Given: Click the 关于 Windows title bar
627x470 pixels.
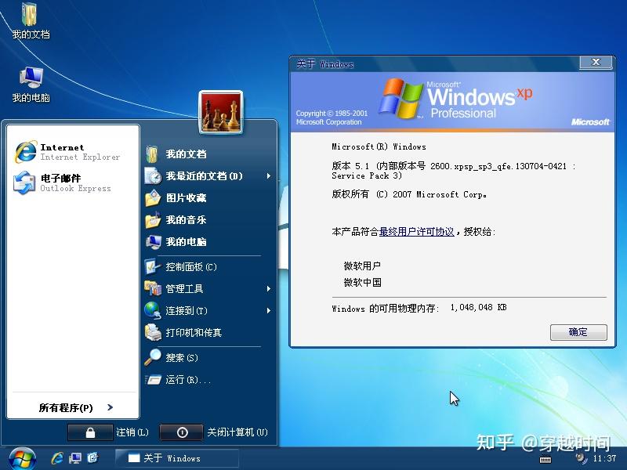Looking at the screenshot, I should click(436, 64).
